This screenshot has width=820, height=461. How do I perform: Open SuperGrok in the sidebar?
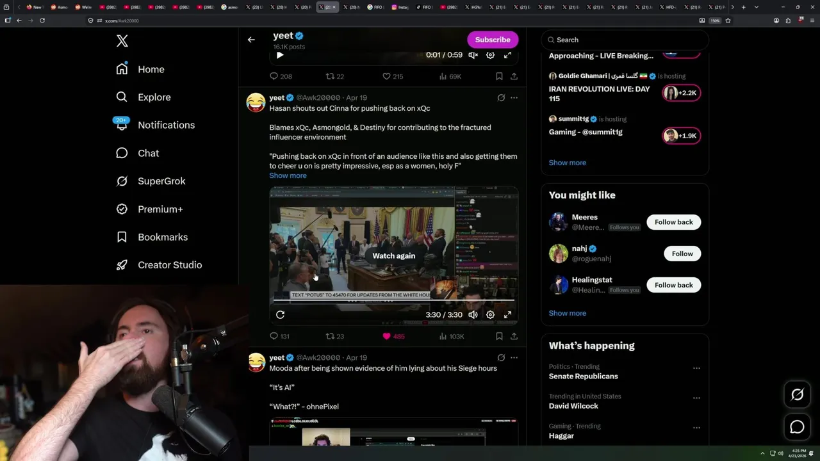[x=151, y=181]
